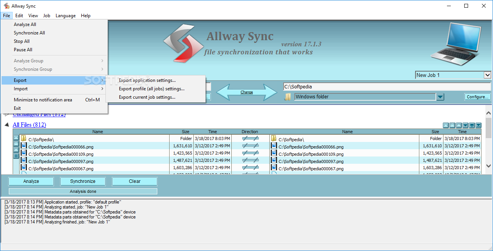Click the direction icon for Softpedia000109.png row

click(250, 153)
